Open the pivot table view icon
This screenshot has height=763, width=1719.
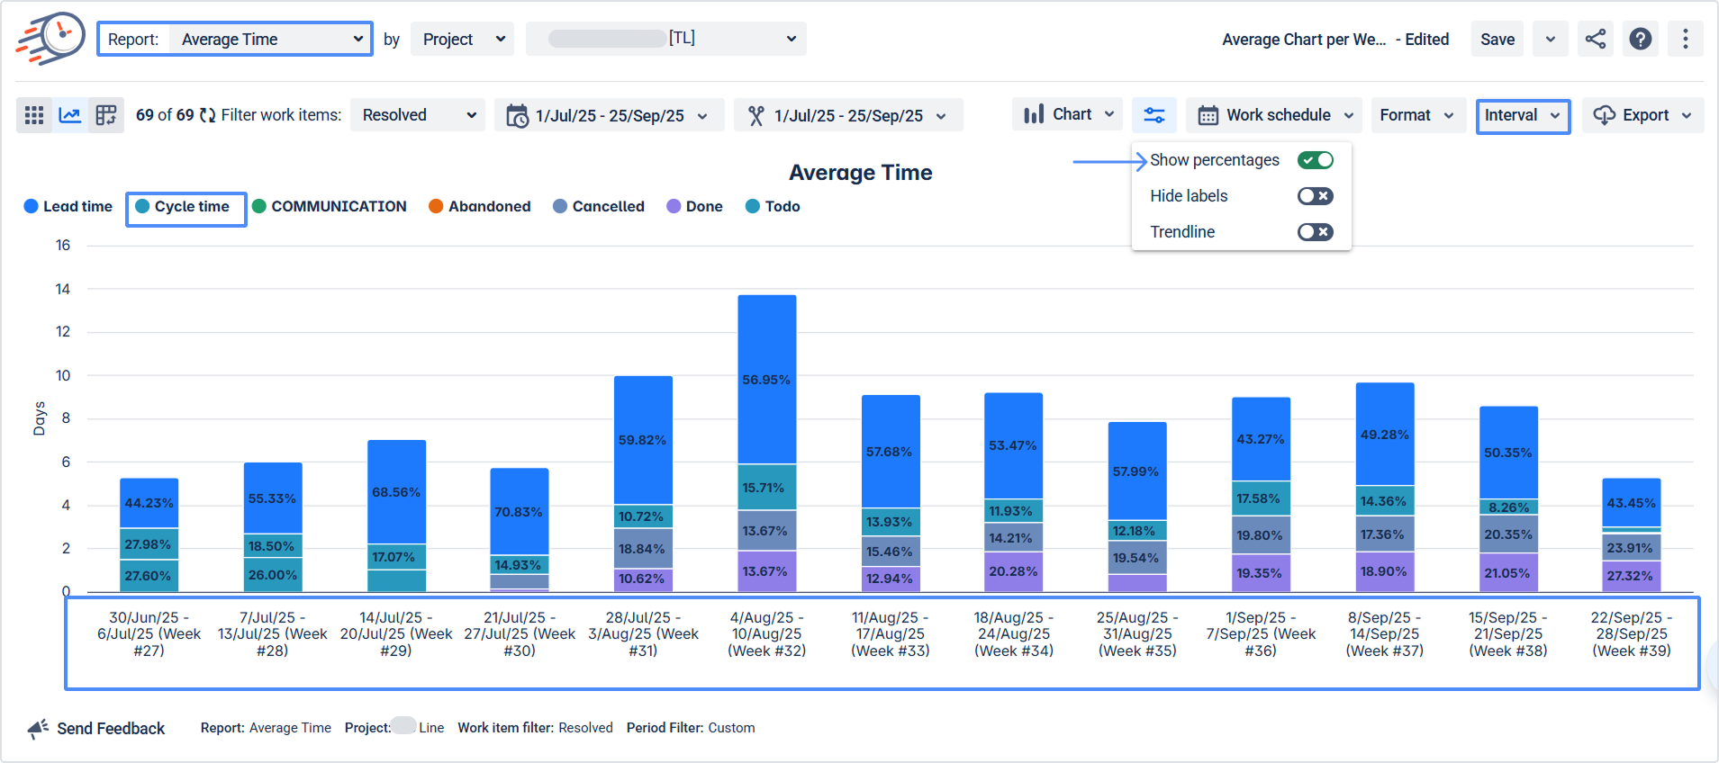point(106,115)
